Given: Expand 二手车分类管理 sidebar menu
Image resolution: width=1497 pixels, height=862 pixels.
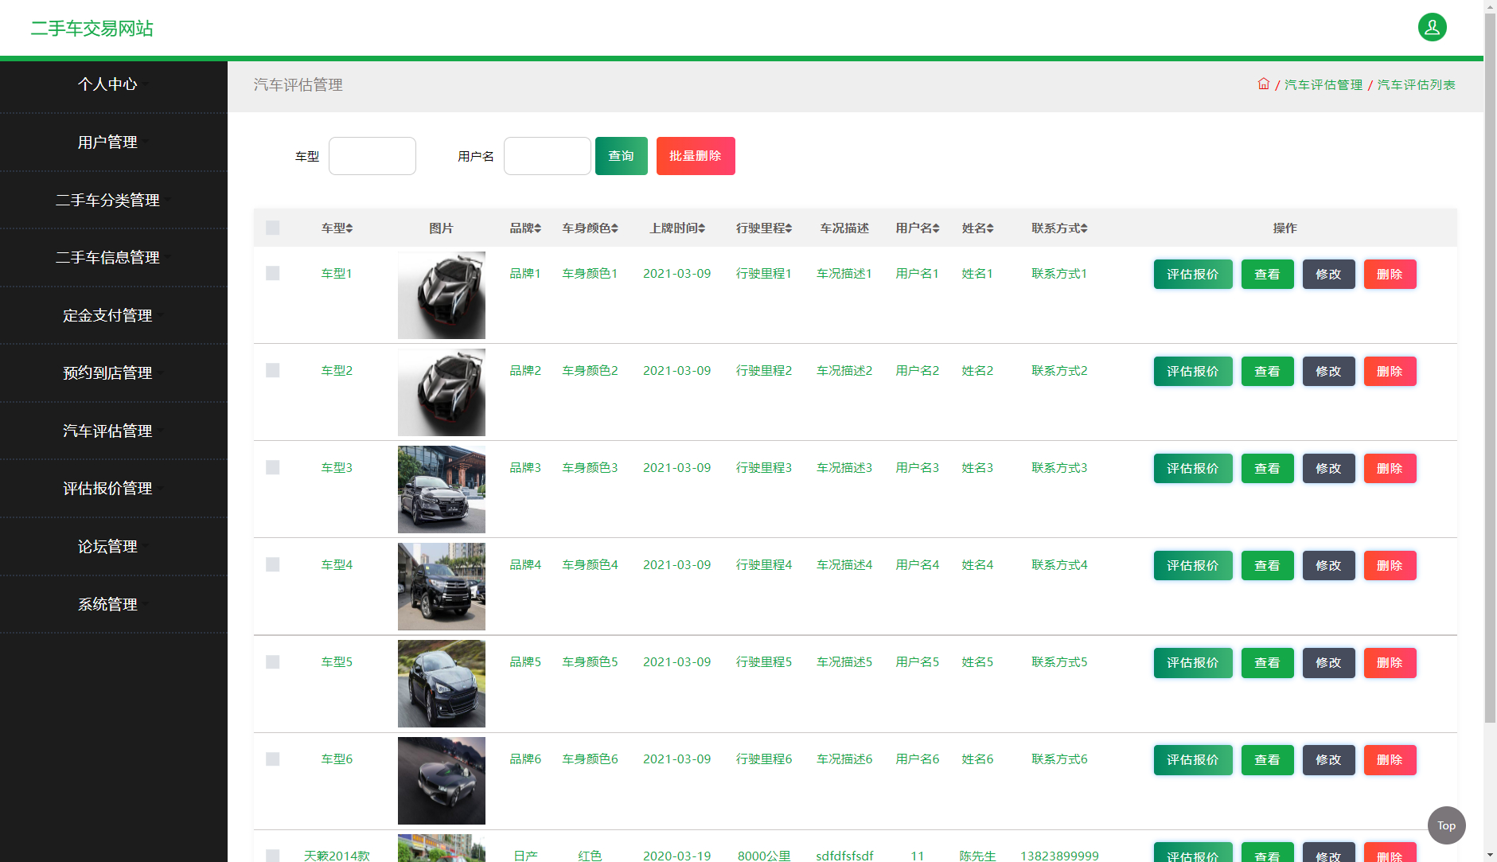Looking at the screenshot, I should coord(113,200).
